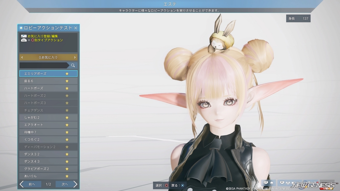The height and width of the screenshot is (191, 340).
Task: Click the エステ title header
Action: [x=170, y=4]
